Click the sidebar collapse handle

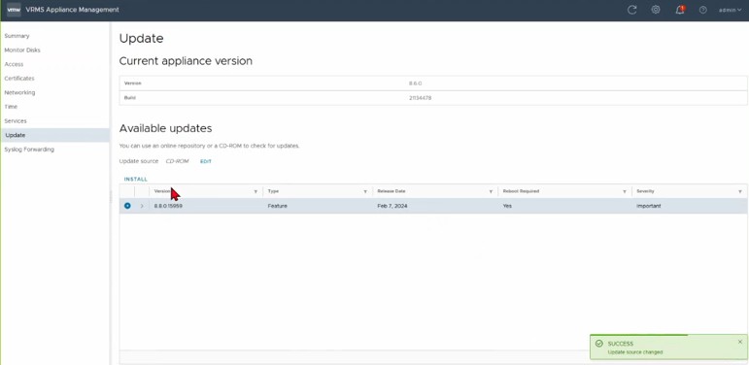111,196
